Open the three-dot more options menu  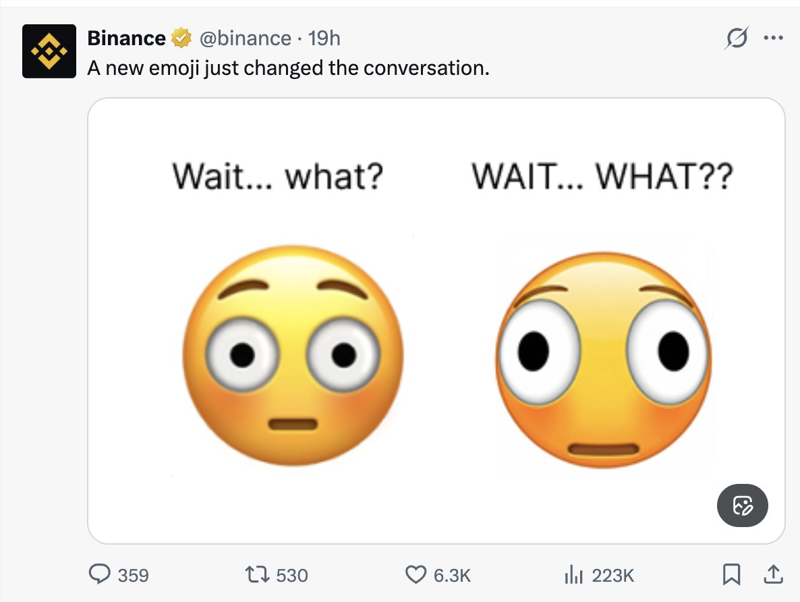(771, 38)
